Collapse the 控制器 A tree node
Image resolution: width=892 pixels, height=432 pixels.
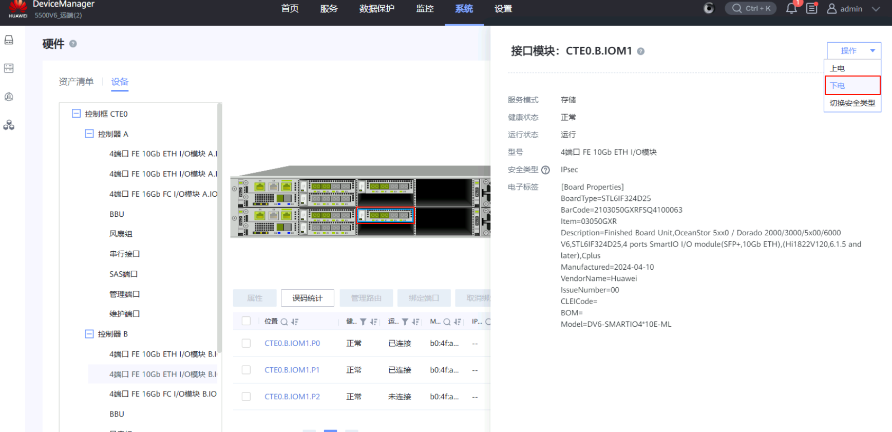pos(89,134)
